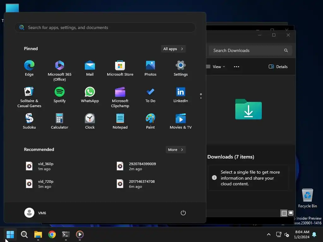Launch Google Chrome from the taskbar
323x242 pixels.
coord(52,234)
